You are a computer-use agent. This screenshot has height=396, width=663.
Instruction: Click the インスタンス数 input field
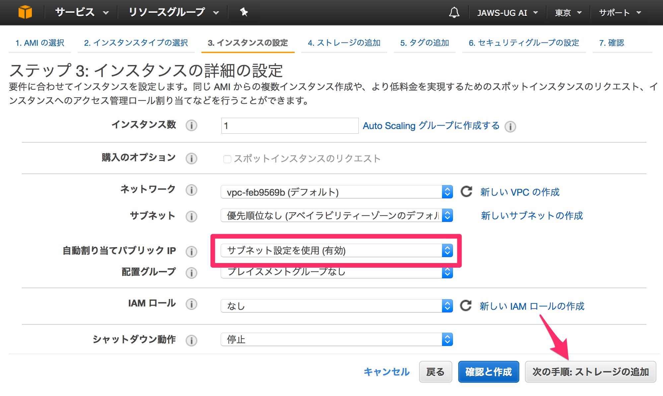289,126
